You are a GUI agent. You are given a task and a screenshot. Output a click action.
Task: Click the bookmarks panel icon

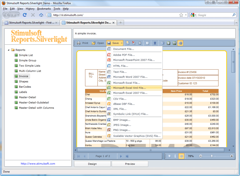click(x=147, y=43)
